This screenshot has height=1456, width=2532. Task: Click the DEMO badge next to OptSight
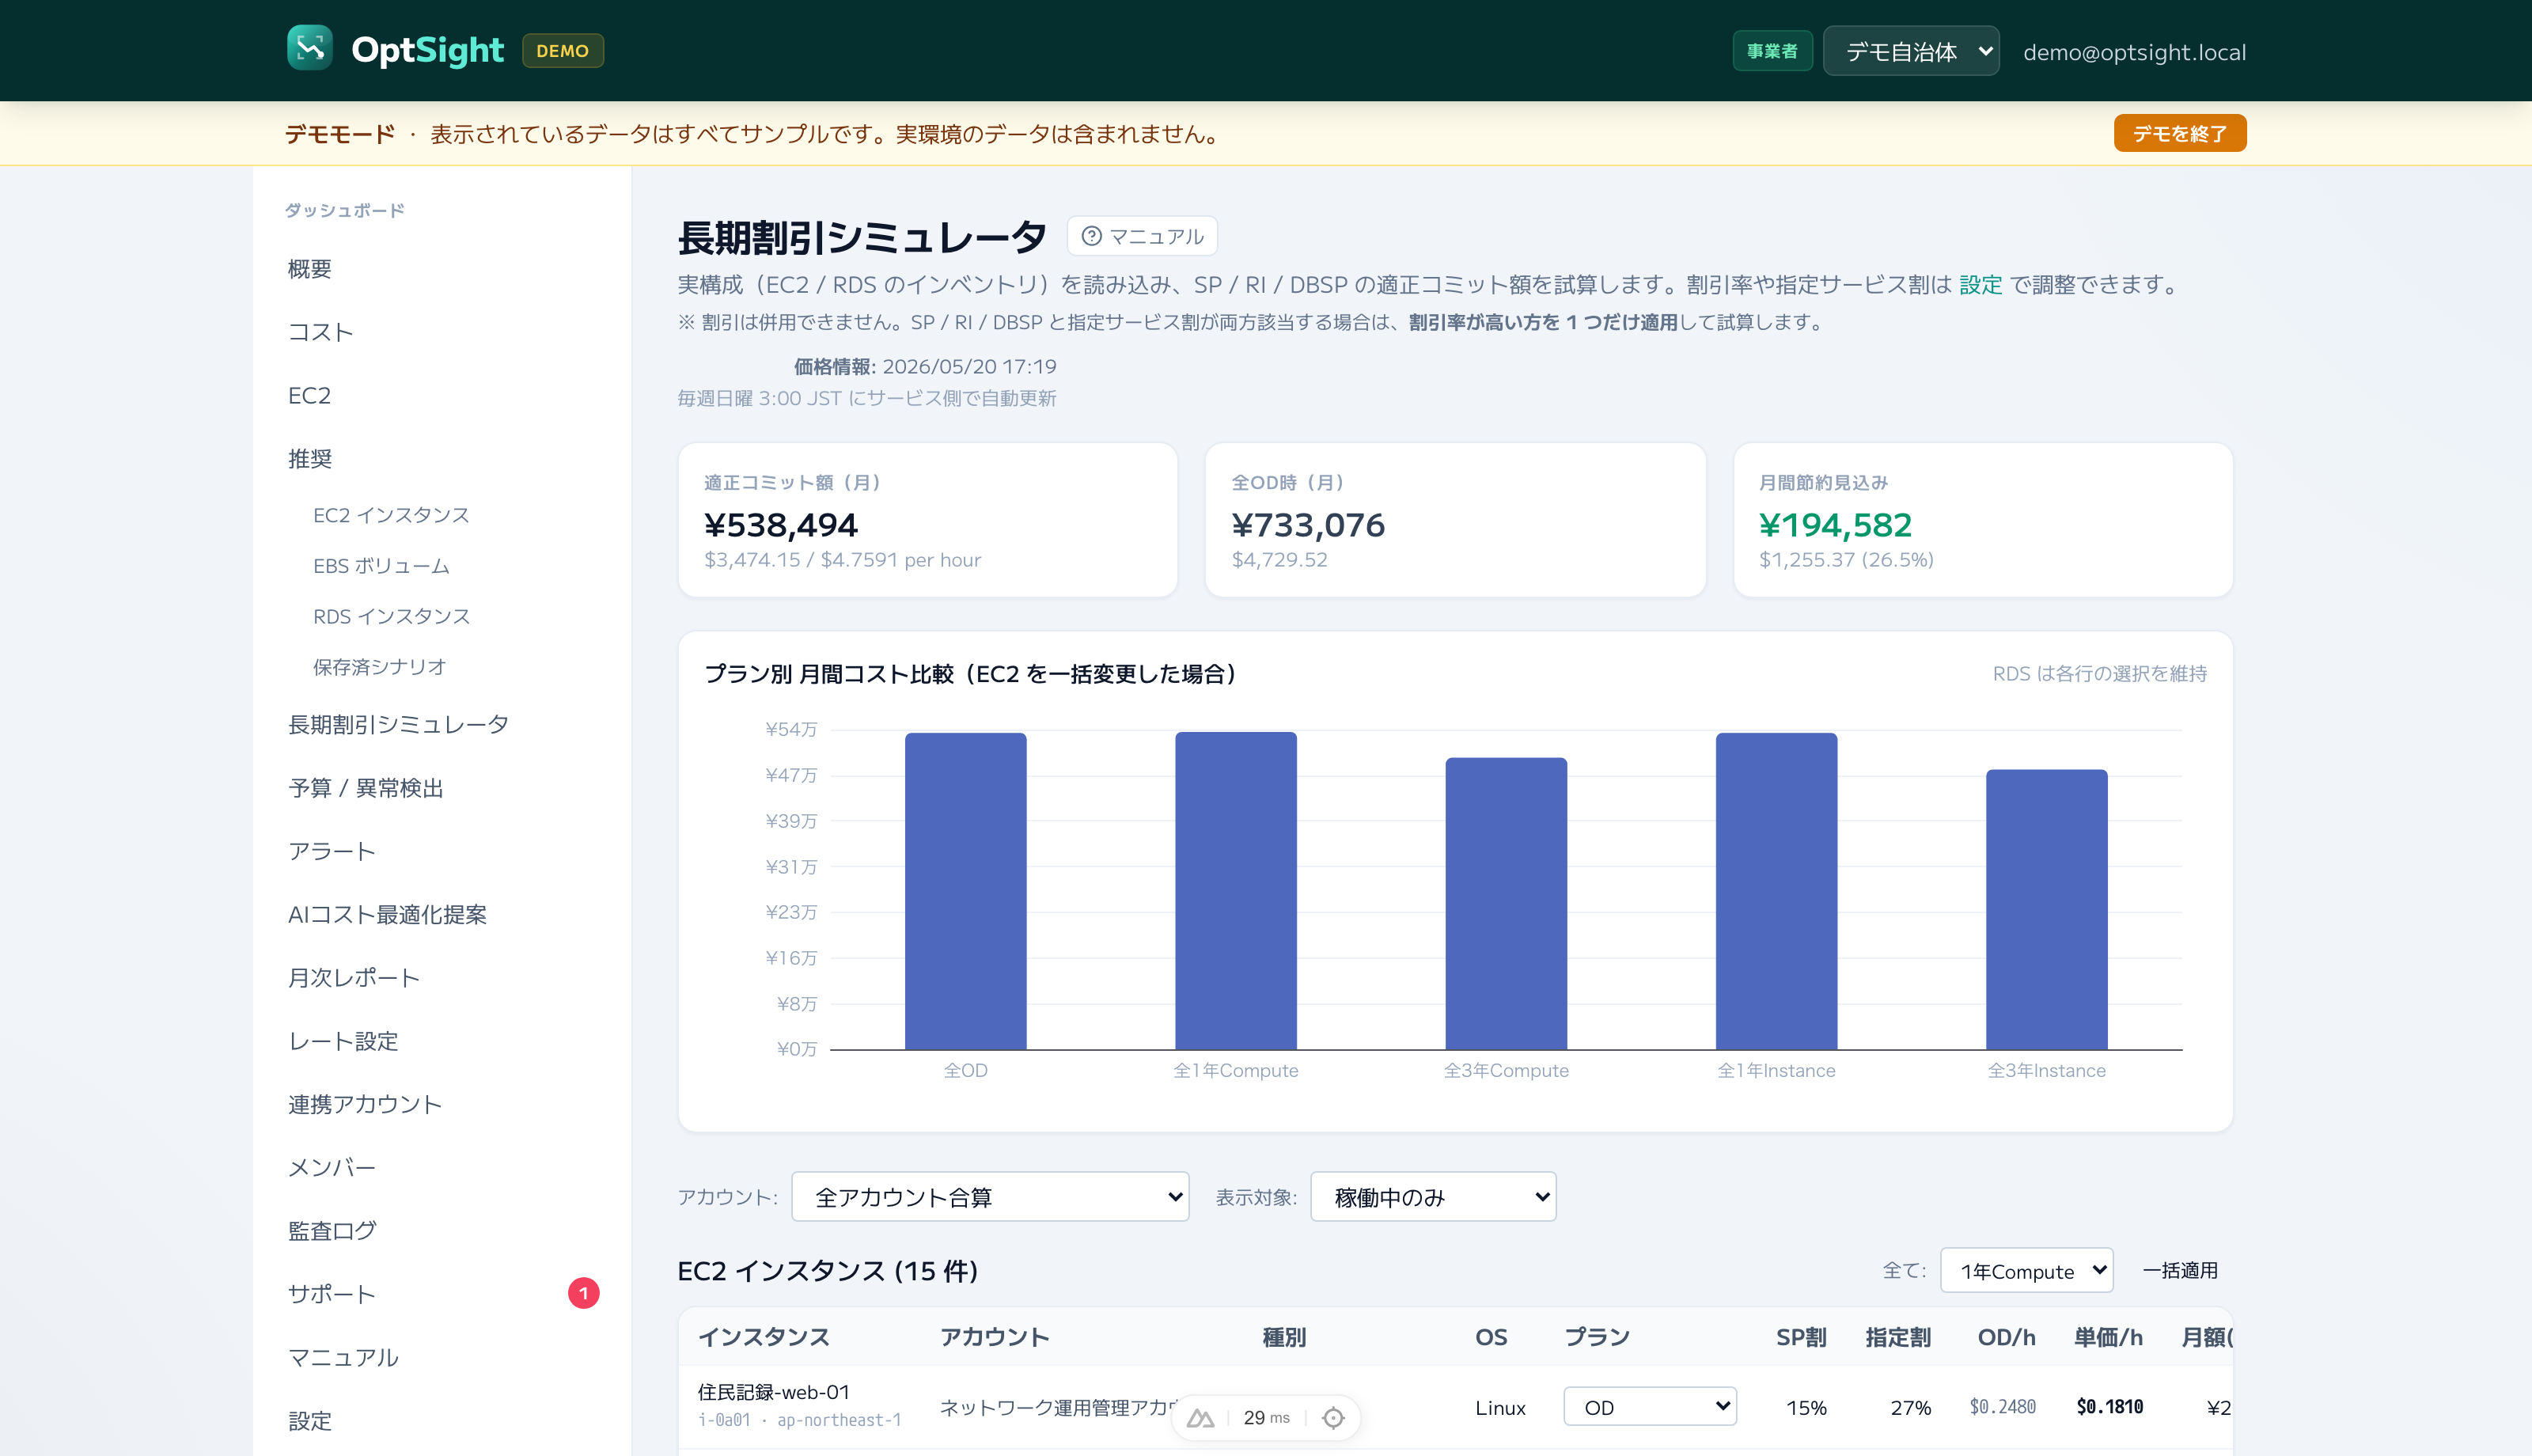tap(562, 50)
